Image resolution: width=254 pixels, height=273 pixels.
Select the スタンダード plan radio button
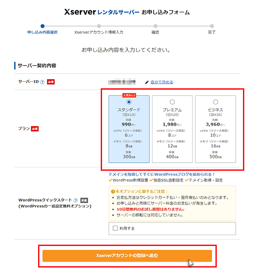[129, 102]
